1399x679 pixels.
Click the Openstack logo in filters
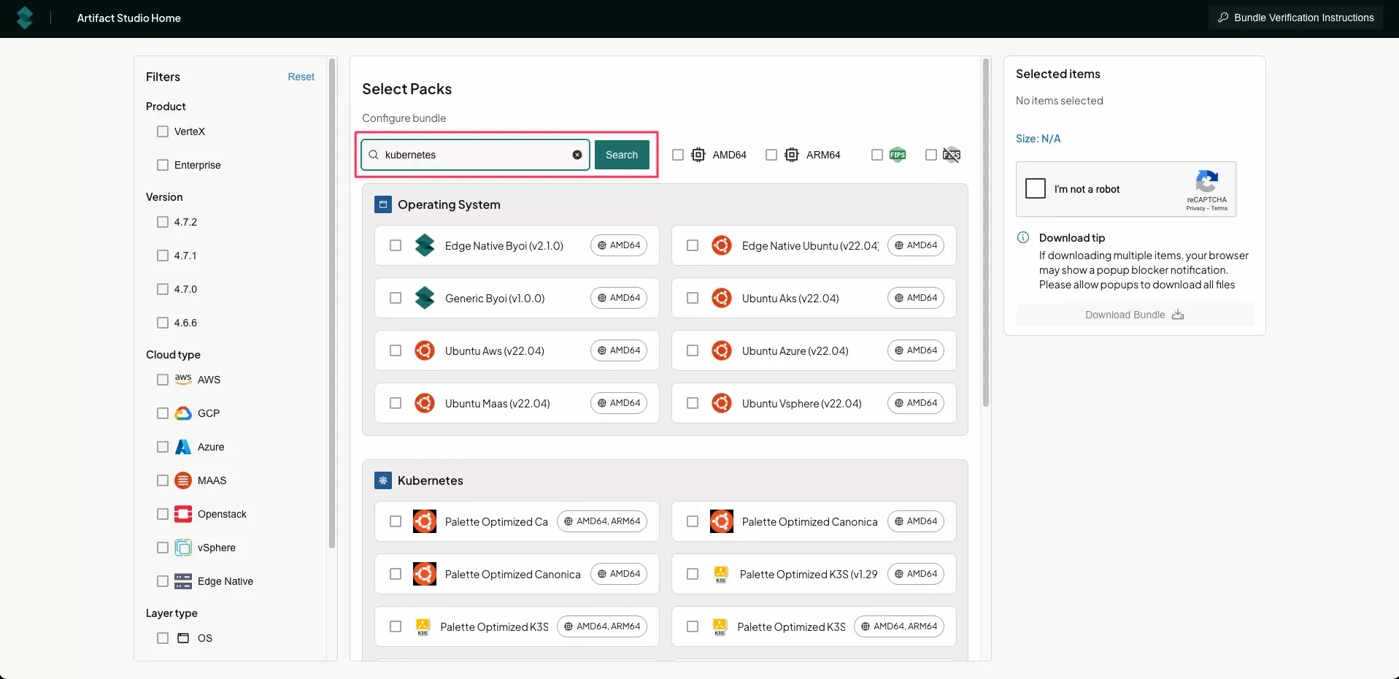point(183,514)
